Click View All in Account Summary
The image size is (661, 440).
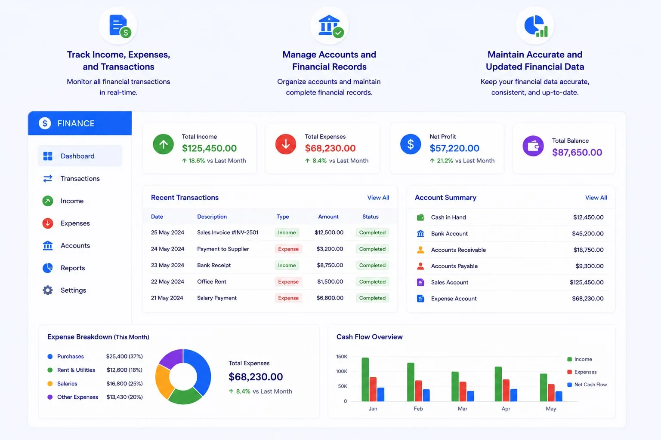pos(596,198)
